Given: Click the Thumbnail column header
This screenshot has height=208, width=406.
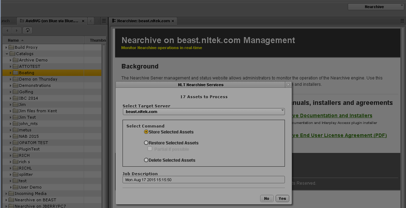Looking at the screenshot, I should point(95,40).
